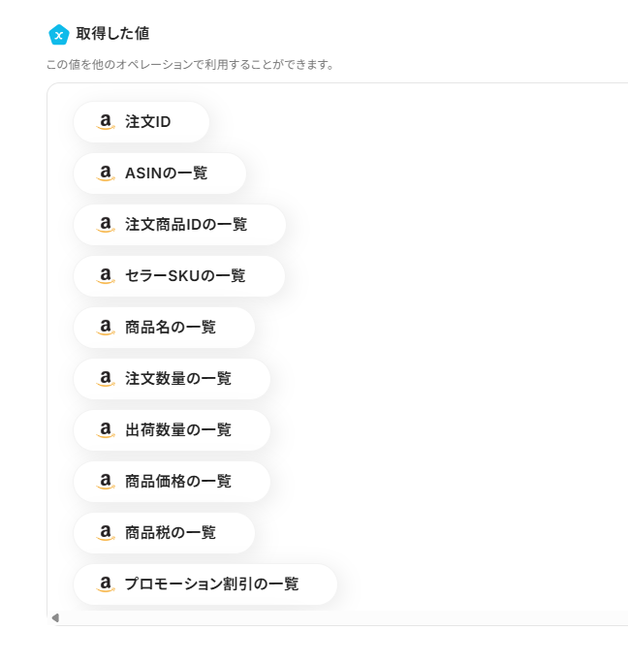Click the Amazon icon beside 注文ID
628x662 pixels.
point(106,122)
